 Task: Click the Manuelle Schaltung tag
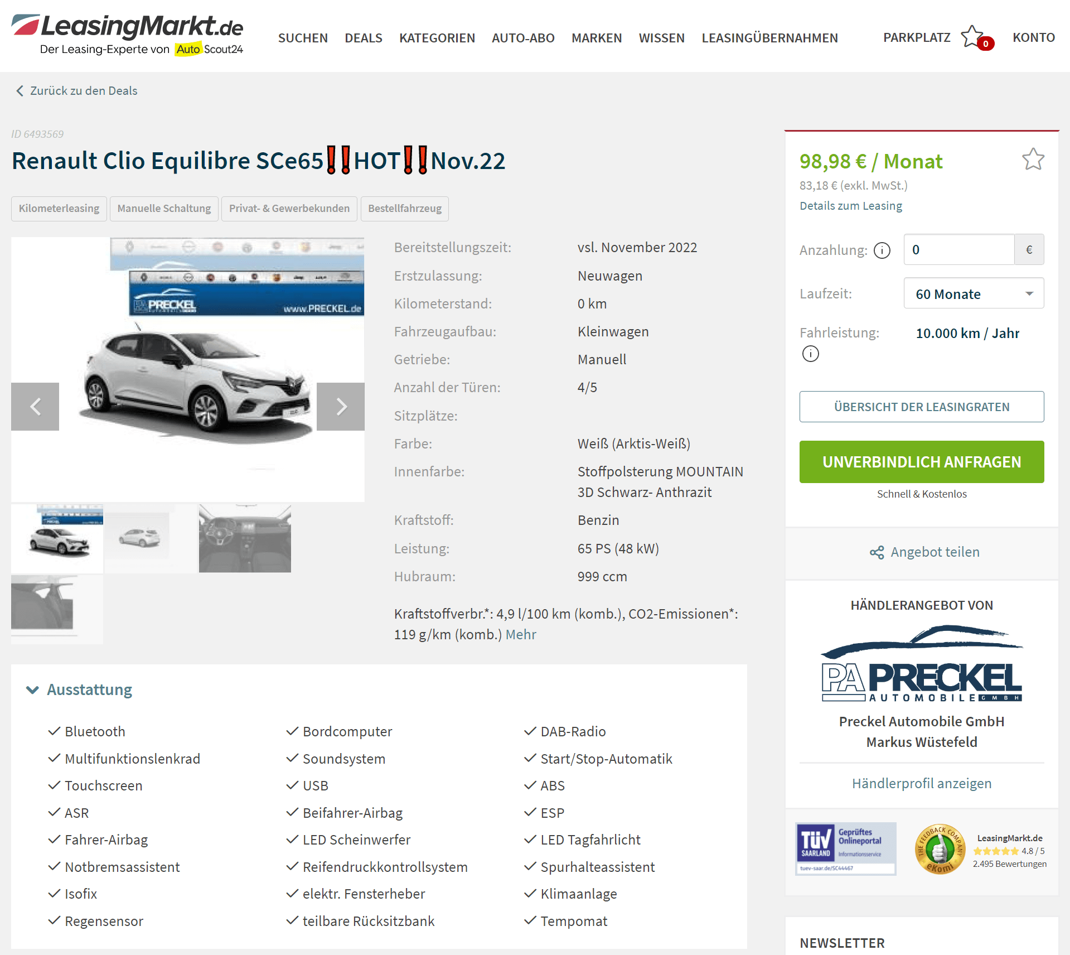tap(164, 209)
